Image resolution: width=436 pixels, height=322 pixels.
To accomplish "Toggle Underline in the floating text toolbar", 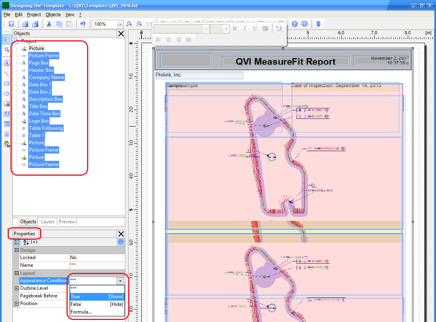I will point(255,29).
